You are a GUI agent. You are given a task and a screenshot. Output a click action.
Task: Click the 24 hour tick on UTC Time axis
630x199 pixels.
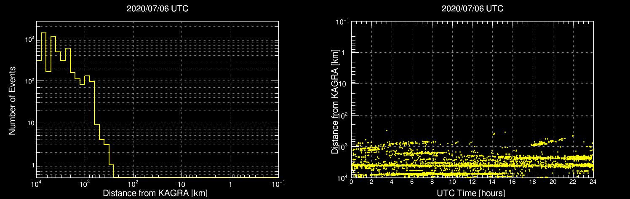pyautogui.click(x=593, y=182)
